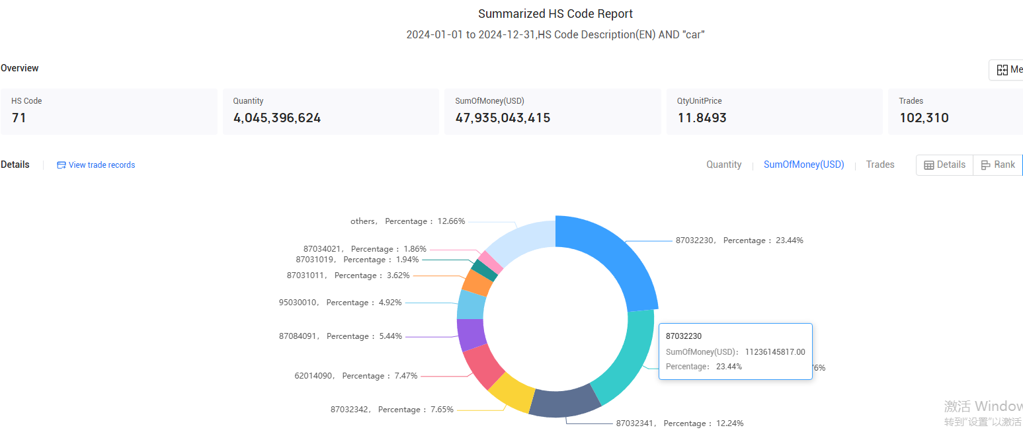Click the QtyUnitPrice value 11.8493

(x=702, y=118)
